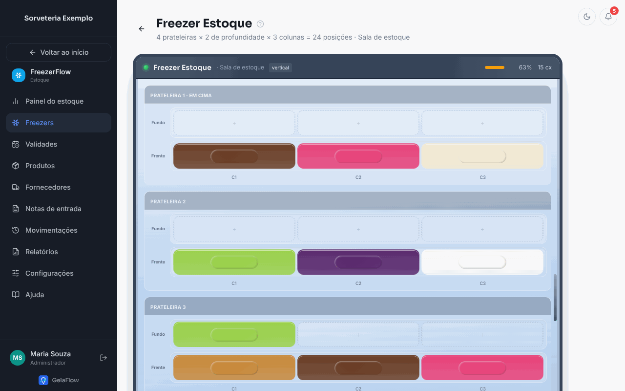Toggle dark mode with the moon icon
Viewport: 625px width, 391px height.
(587, 17)
